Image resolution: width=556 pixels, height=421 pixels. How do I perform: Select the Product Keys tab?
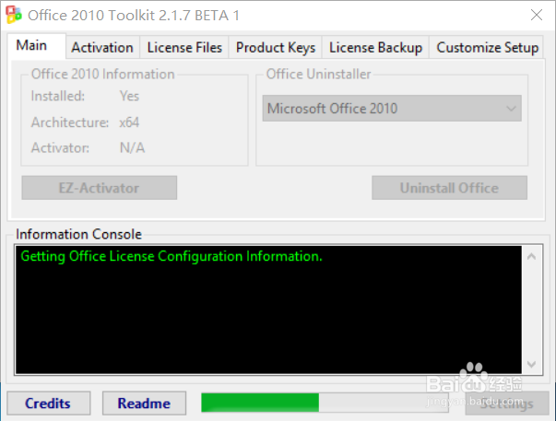coord(276,48)
